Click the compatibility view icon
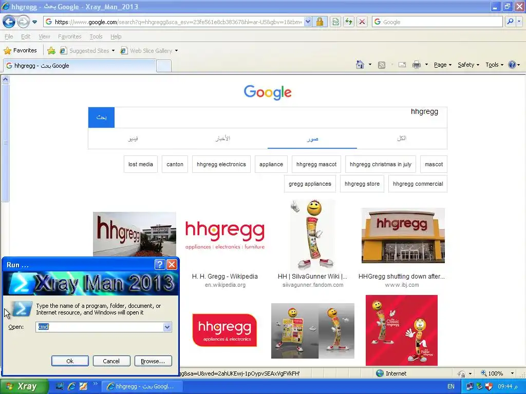Viewport: 526px width, 394px height. (x=335, y=22)
